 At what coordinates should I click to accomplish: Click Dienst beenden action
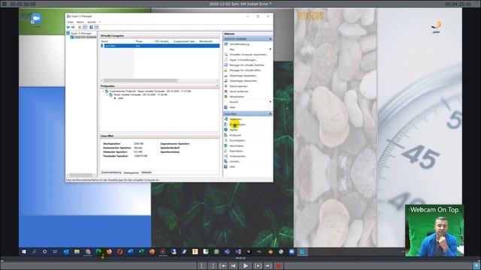pos(238,86)
